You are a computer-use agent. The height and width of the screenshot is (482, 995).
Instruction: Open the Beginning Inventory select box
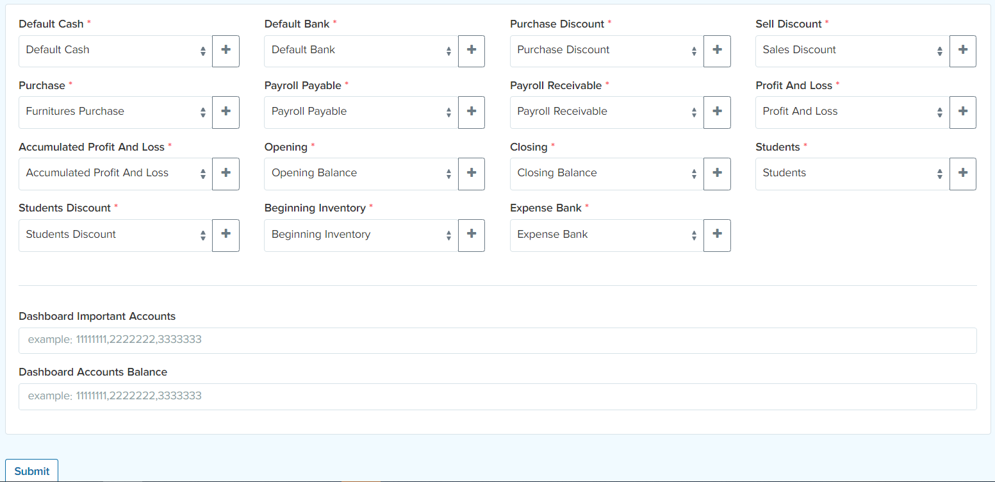(361, 235)
